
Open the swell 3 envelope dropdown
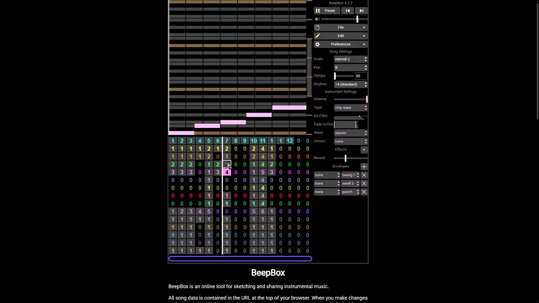click(x=350, y=183)
